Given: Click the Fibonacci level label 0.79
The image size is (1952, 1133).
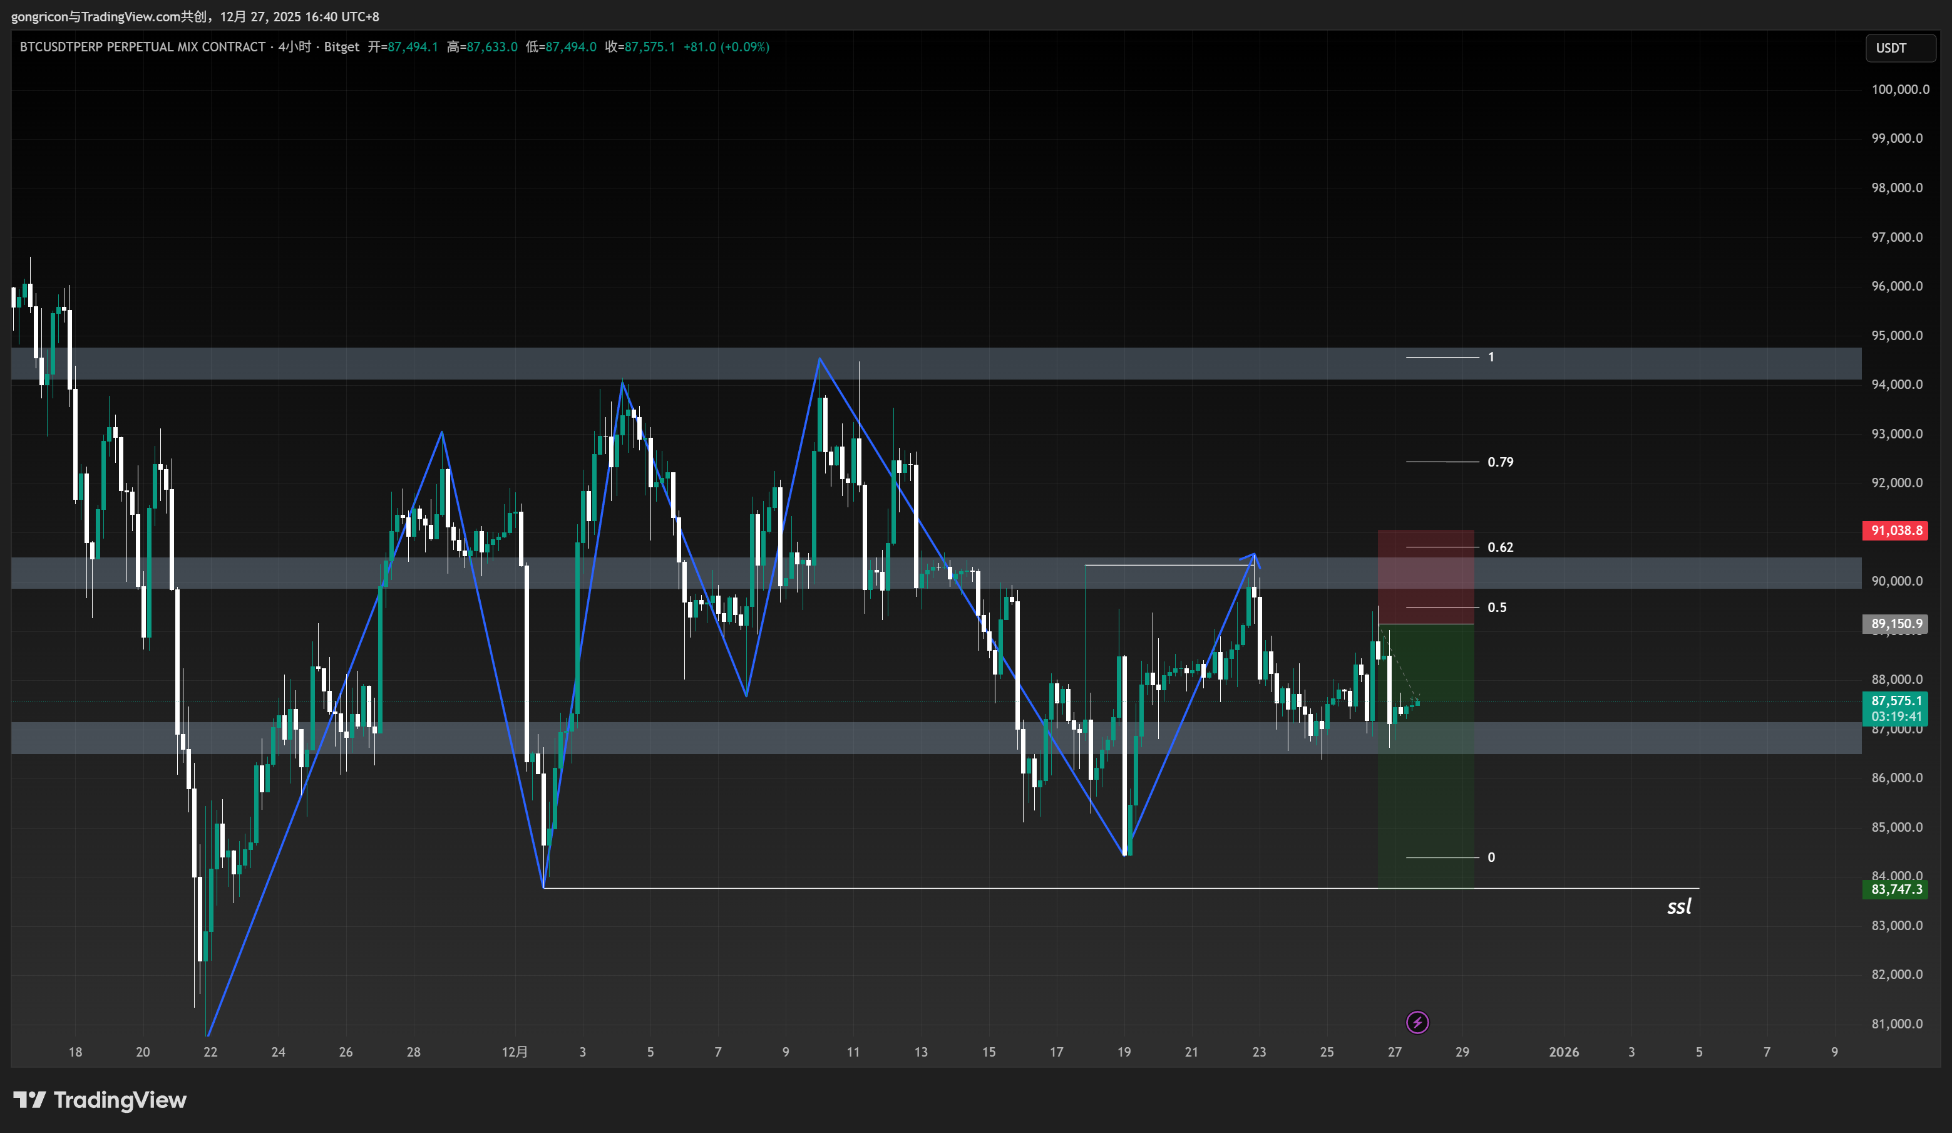Looking at the screenshot, I should click(1499, 462).
